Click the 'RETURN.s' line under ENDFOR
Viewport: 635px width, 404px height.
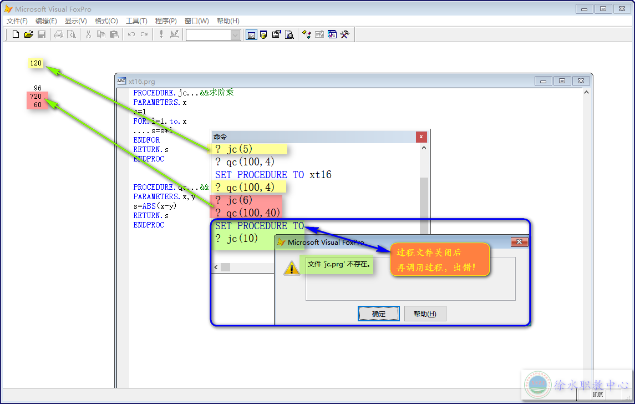pos(151,149)
